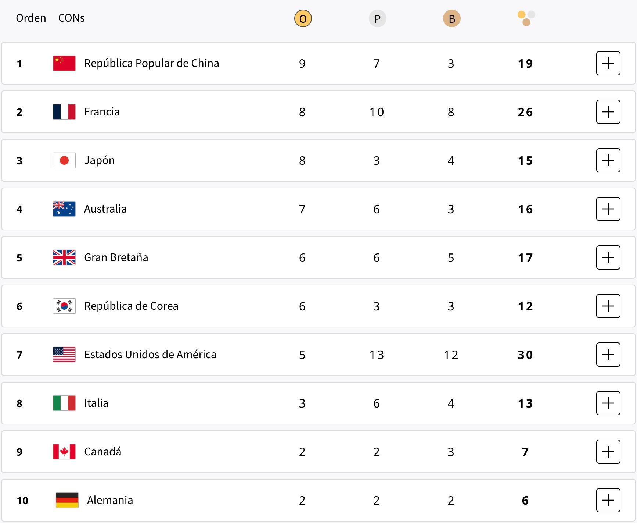Image resolution: width=637 pixels, height=523 pixels.
Task: Click Estados Unidos total medal count 30
Action: click(x=525, y=355)
